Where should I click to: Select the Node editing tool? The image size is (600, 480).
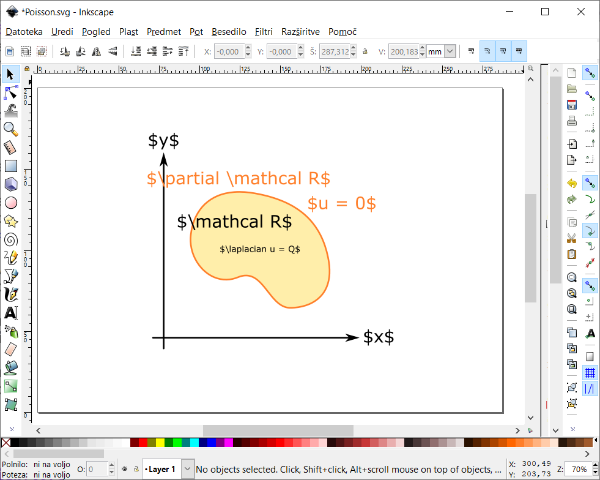[10, 92]
